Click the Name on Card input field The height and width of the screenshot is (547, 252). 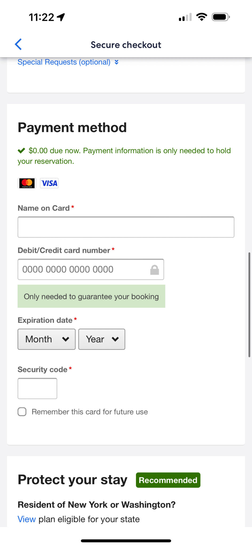pos(126,227)
